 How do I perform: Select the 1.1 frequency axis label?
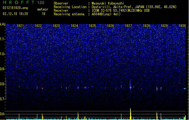point(2,39)
